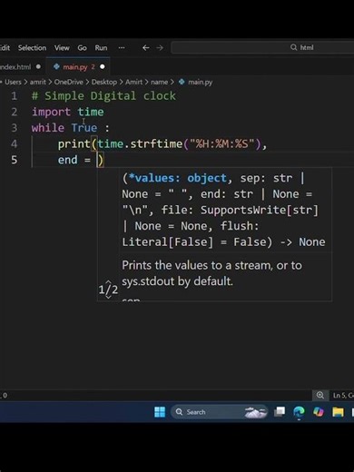Image resolution: width=354 pixels, height=472 pixels.
Task: Click the word True on line 3
Action: pos(84,128)
